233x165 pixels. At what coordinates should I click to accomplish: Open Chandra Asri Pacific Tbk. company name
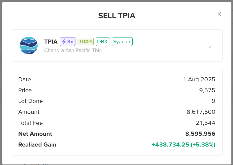coord(73,50)
